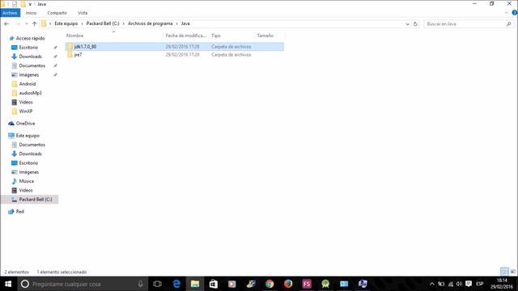Sort by the Tamaño column header
518x291 pixels.
[270, 36]
